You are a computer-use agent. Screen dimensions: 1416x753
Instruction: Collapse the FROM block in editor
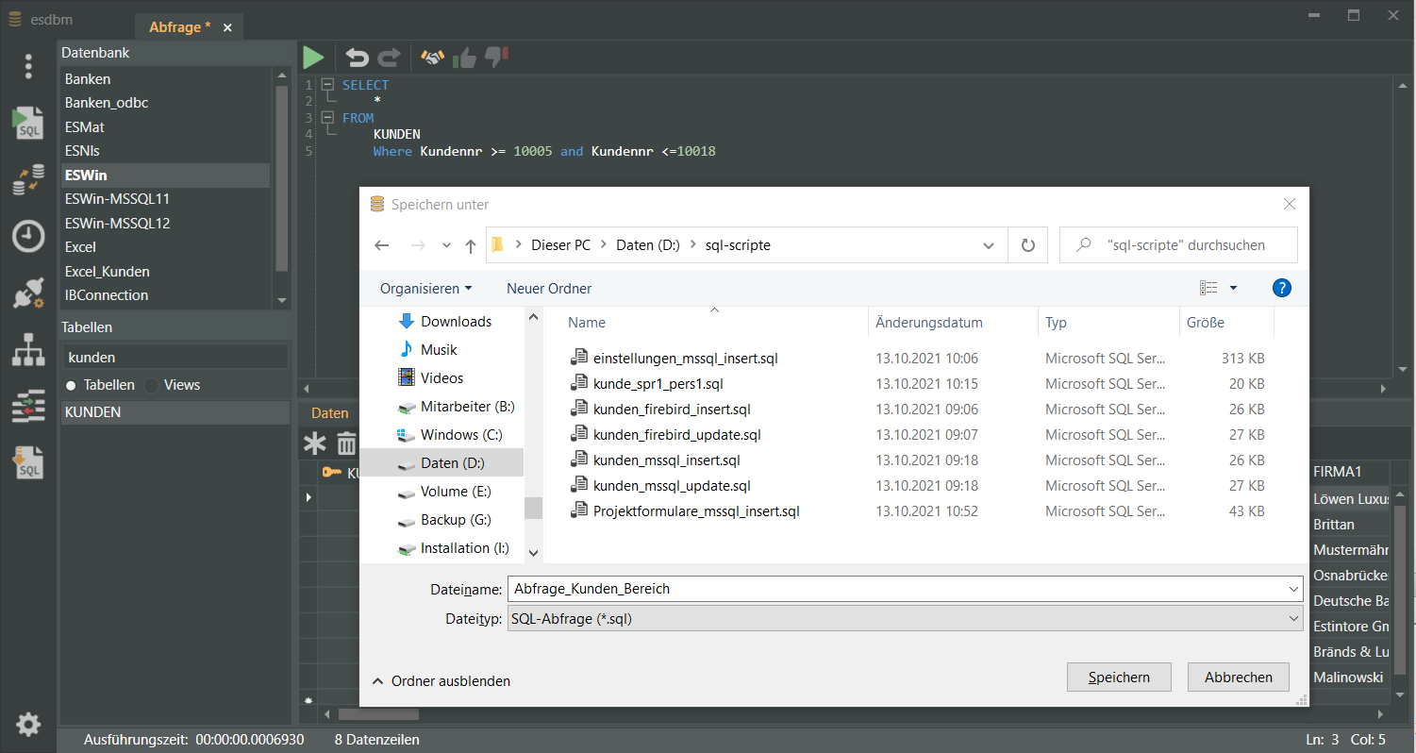tap(327, 118)
